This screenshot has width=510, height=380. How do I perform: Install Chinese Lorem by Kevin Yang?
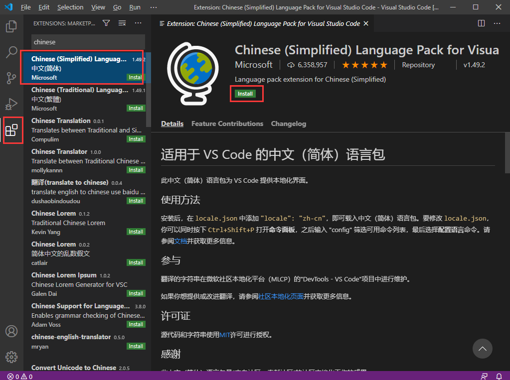[136, 232]
